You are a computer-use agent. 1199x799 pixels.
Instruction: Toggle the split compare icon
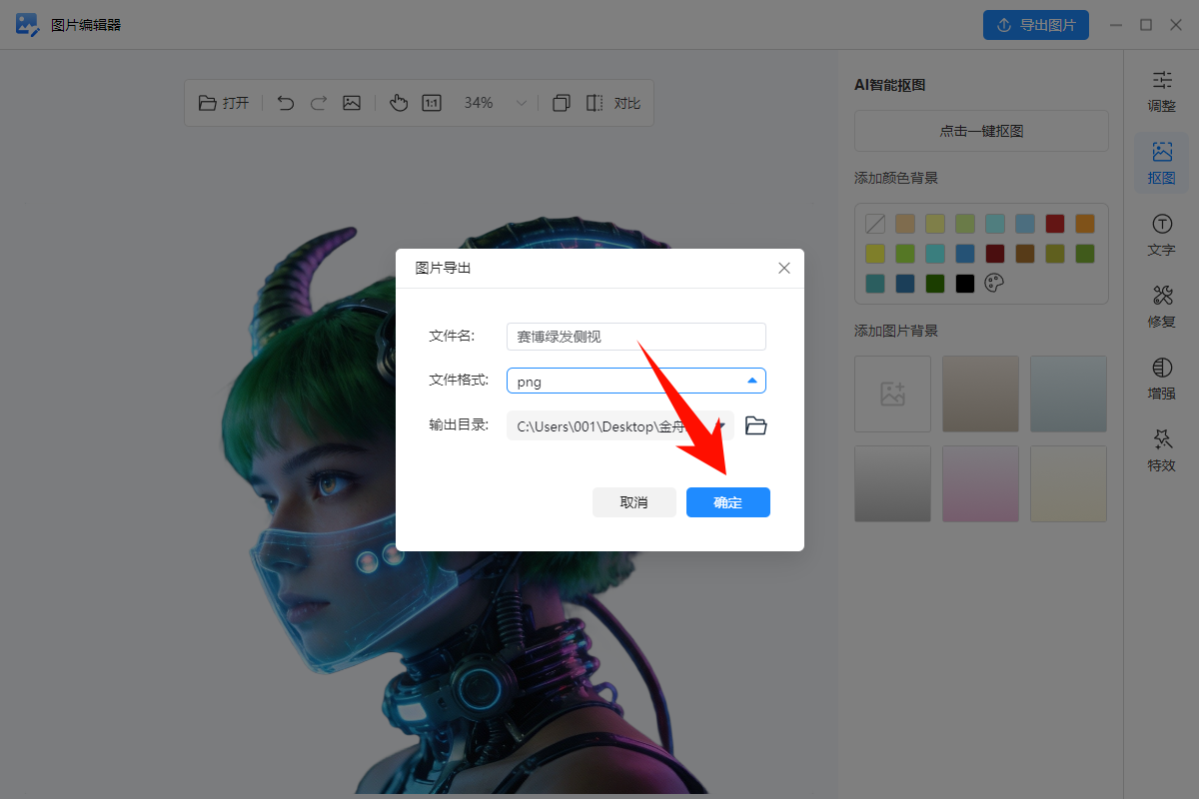tap(593, 102)
